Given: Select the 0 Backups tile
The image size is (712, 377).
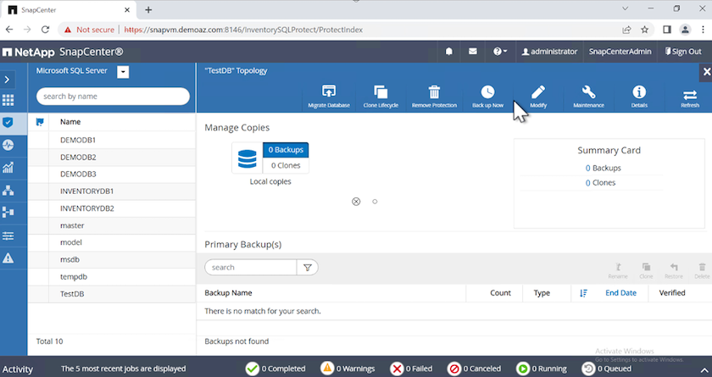Looking at the screenshot, I should pos(286,150).
